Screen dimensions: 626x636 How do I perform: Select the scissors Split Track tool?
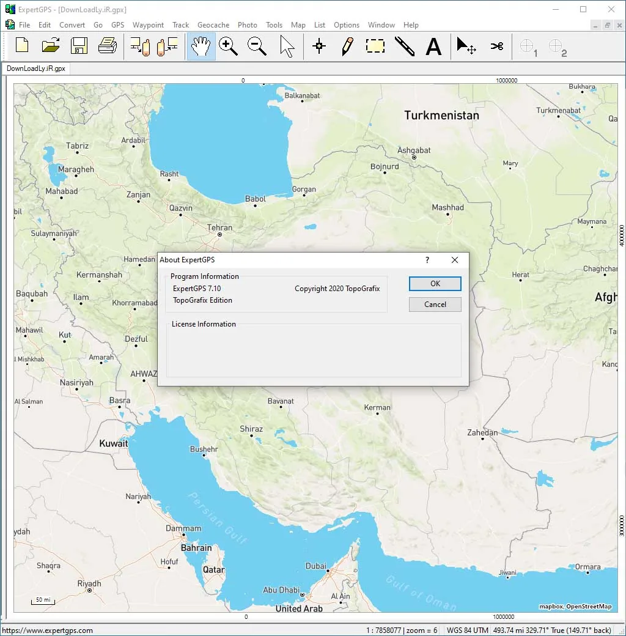[496, 46]
